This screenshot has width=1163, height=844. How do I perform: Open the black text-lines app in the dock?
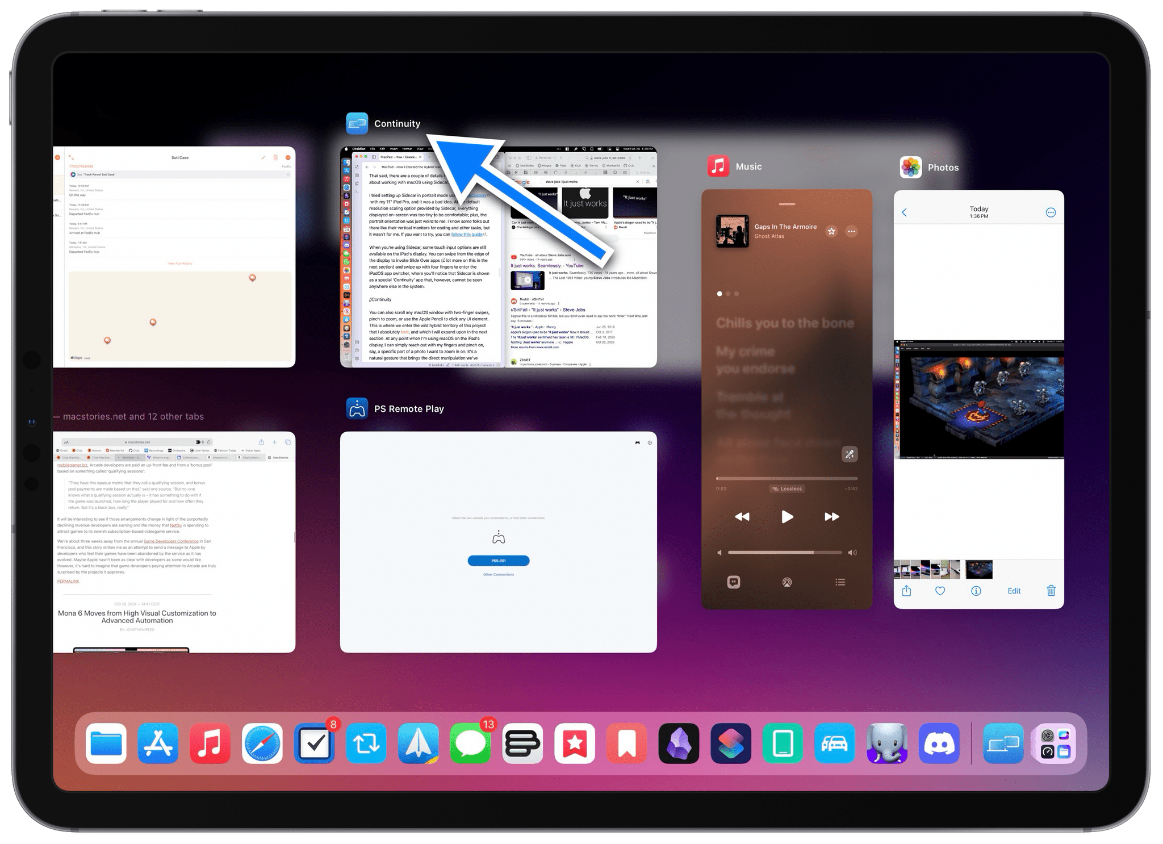[x=522, y=743]
